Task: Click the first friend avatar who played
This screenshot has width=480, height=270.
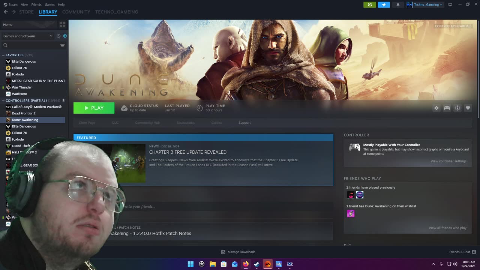Action: 351,195
